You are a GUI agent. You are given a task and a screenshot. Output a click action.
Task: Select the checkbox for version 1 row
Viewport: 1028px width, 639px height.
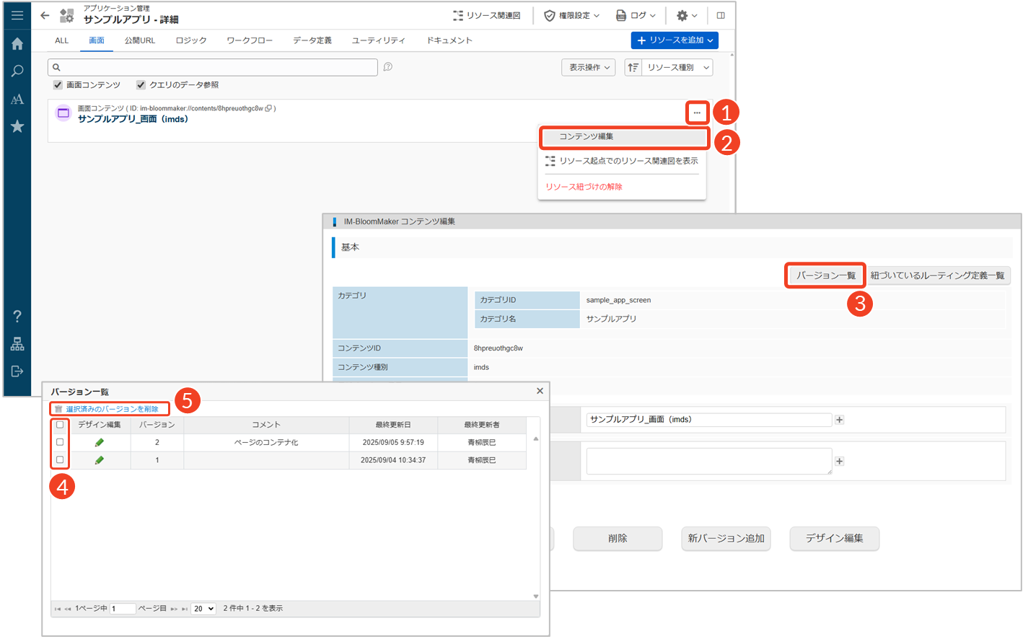point(60,460)
